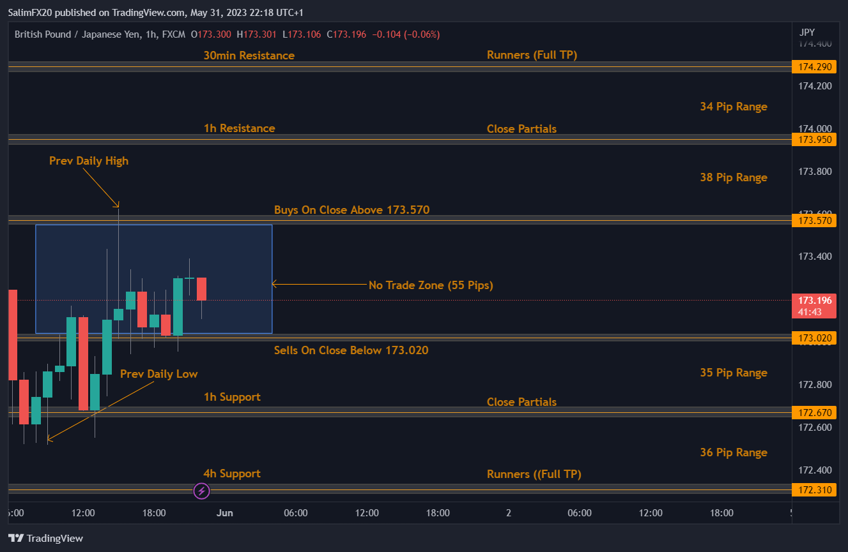The height and width of the screenshot is (552, 848).
Task: Click the "Sells On Close Below 173.020" text
Action: tap(351, 350)
